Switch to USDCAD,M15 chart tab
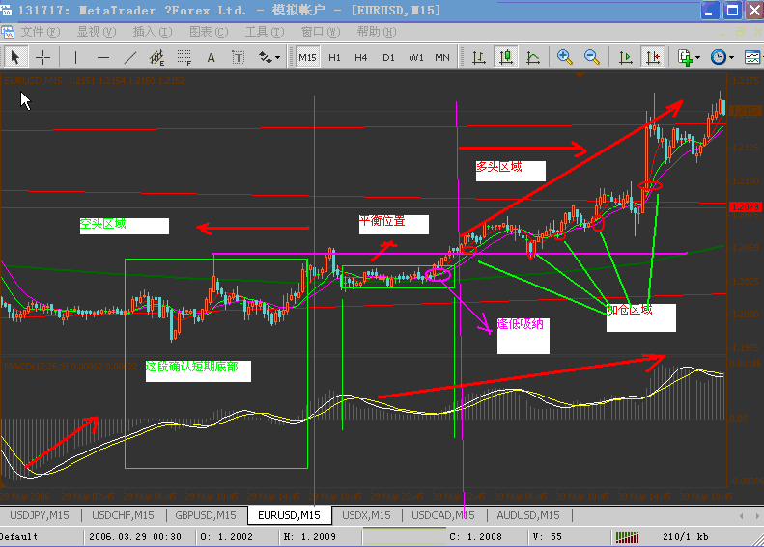The width and height of the screenshot is (764, 547). tap(443, 515)
